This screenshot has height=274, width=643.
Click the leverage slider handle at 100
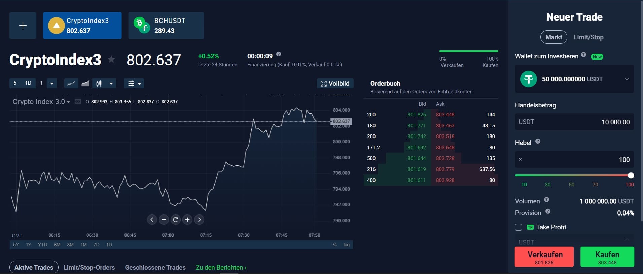coord(631,175)
